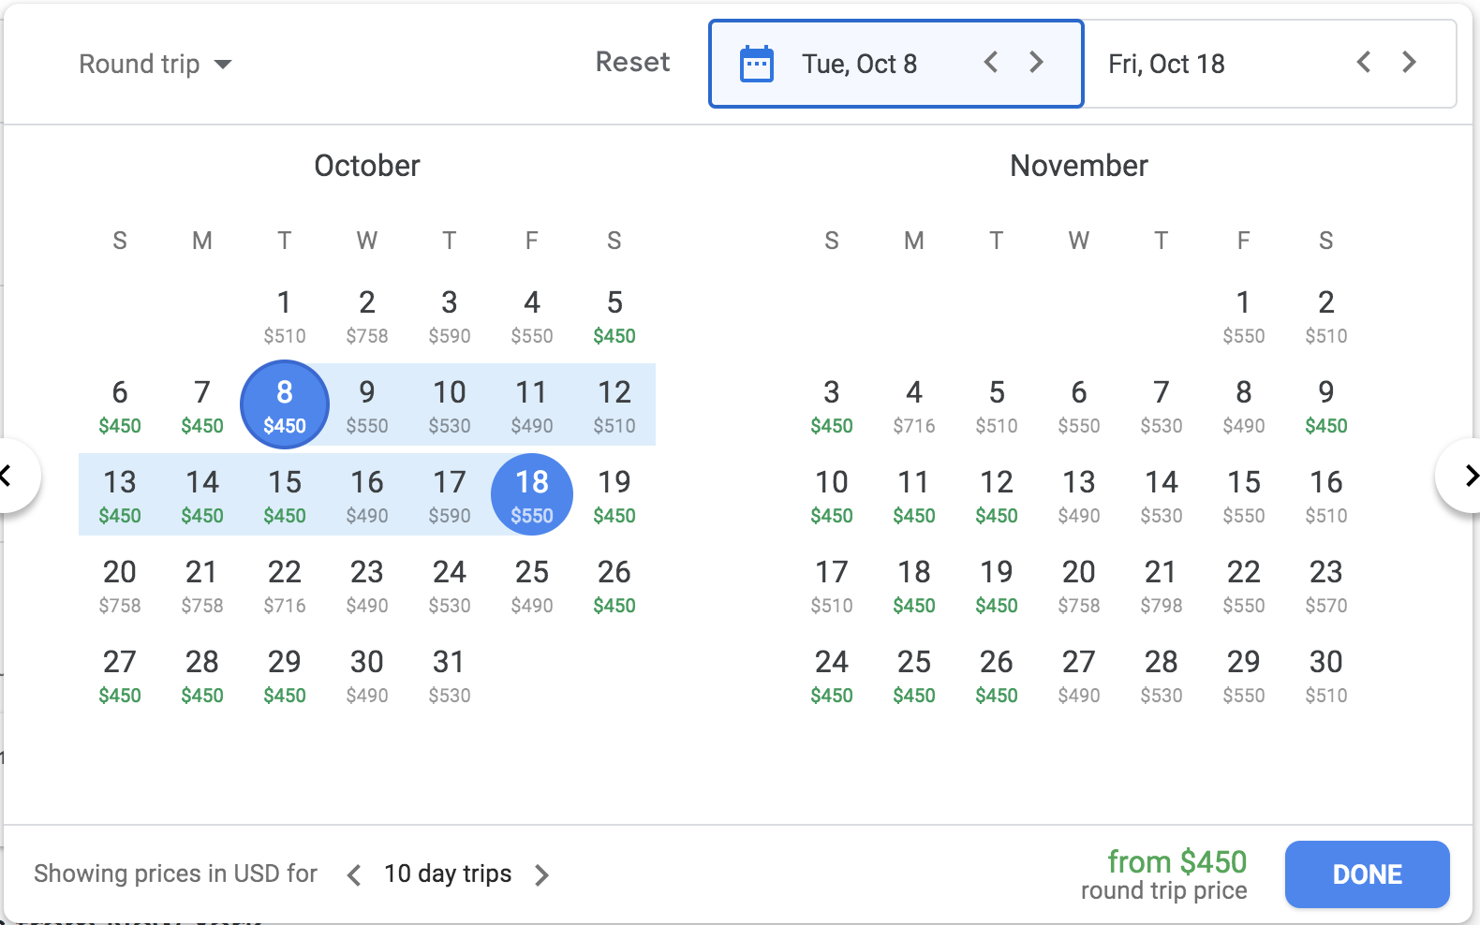Shift departure date one day later
This screenshot has height=925, width=1480.
1036,63
